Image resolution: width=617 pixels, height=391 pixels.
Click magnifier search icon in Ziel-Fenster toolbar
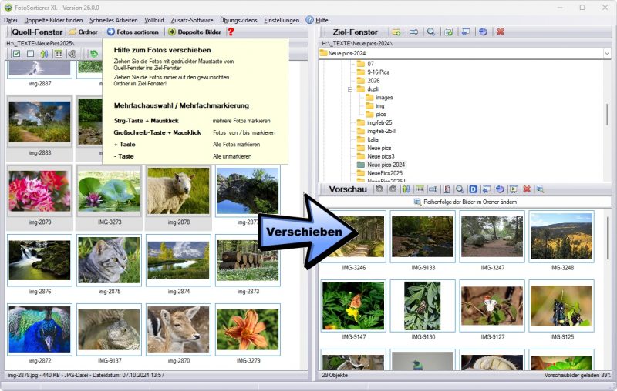(431, 32)
